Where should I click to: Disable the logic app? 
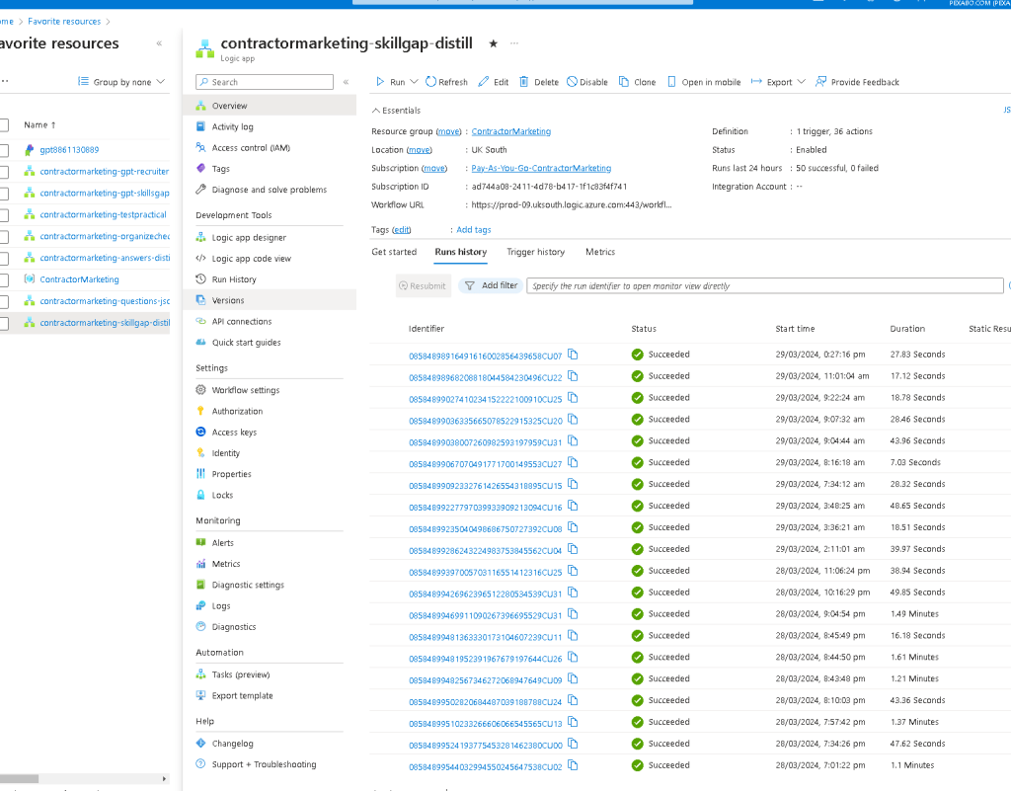coord(587,82)
